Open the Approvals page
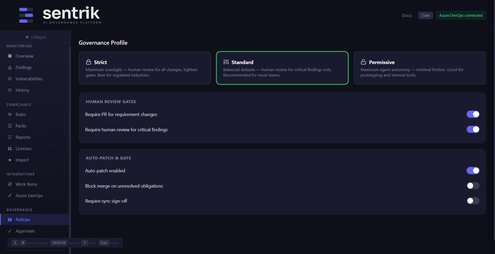The image size is (495, 254). pyautogui.click(x=34, y=231)
